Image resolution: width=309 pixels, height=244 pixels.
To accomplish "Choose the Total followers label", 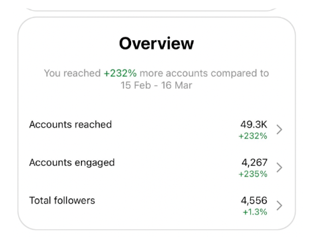I will point(62,201).
